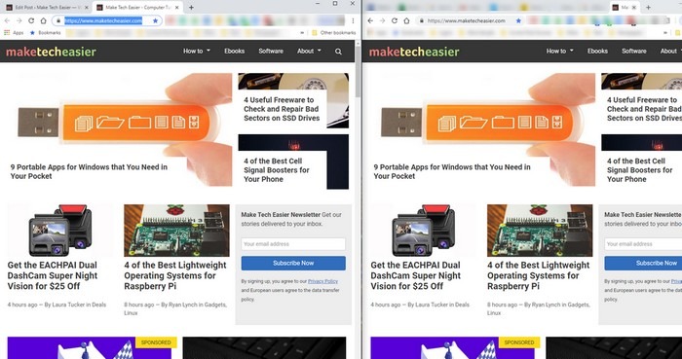Click the reload icon in left browser
Screen dimensions: 682x359
[31, 20]
